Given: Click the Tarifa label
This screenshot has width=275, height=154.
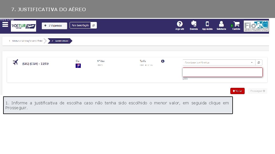Looking at the screenshot, I should point(143,61).
